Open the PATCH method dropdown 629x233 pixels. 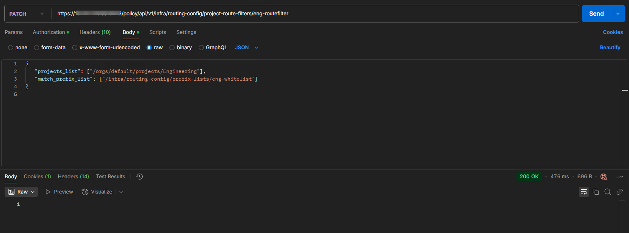click(27, 14)
